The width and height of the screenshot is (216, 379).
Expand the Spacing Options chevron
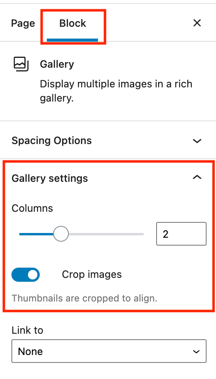[197, 141]
